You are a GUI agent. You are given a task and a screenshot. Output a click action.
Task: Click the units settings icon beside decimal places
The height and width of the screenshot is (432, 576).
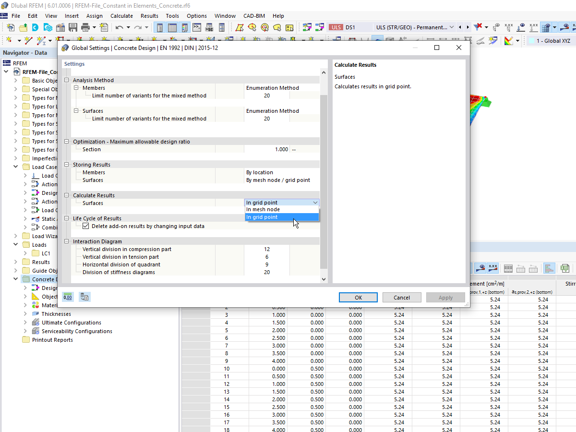pyautogui.click(x=84, y=297)
